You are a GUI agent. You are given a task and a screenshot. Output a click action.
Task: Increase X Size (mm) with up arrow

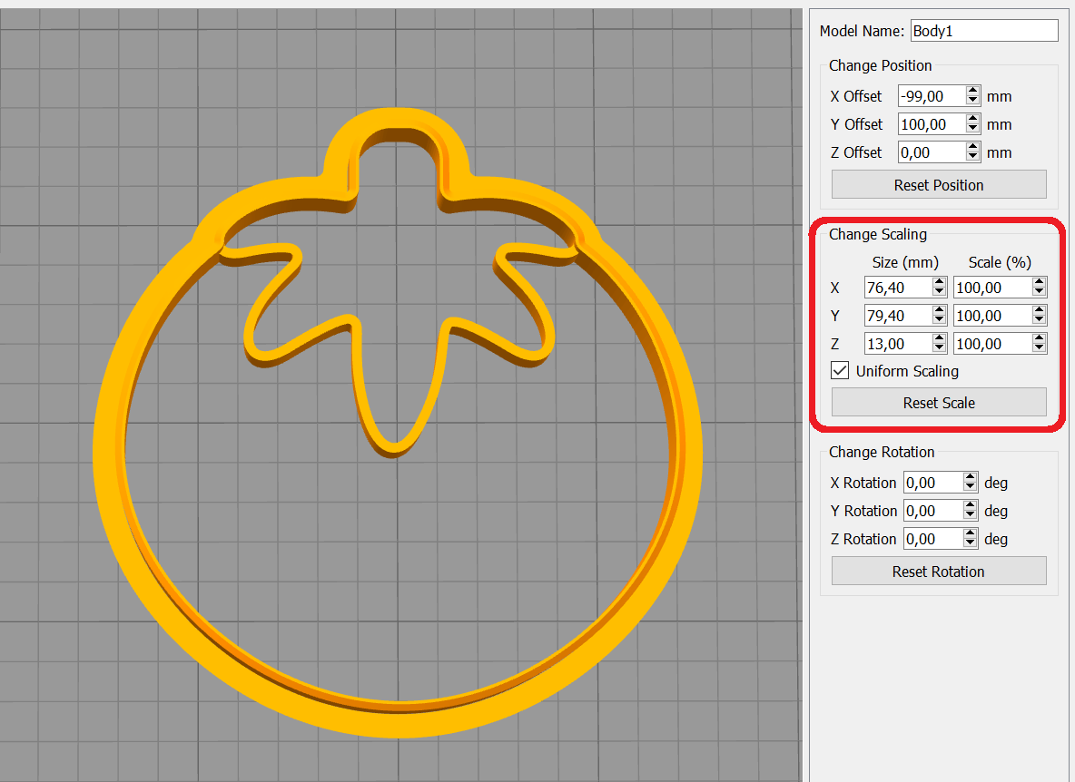(939, 283)
